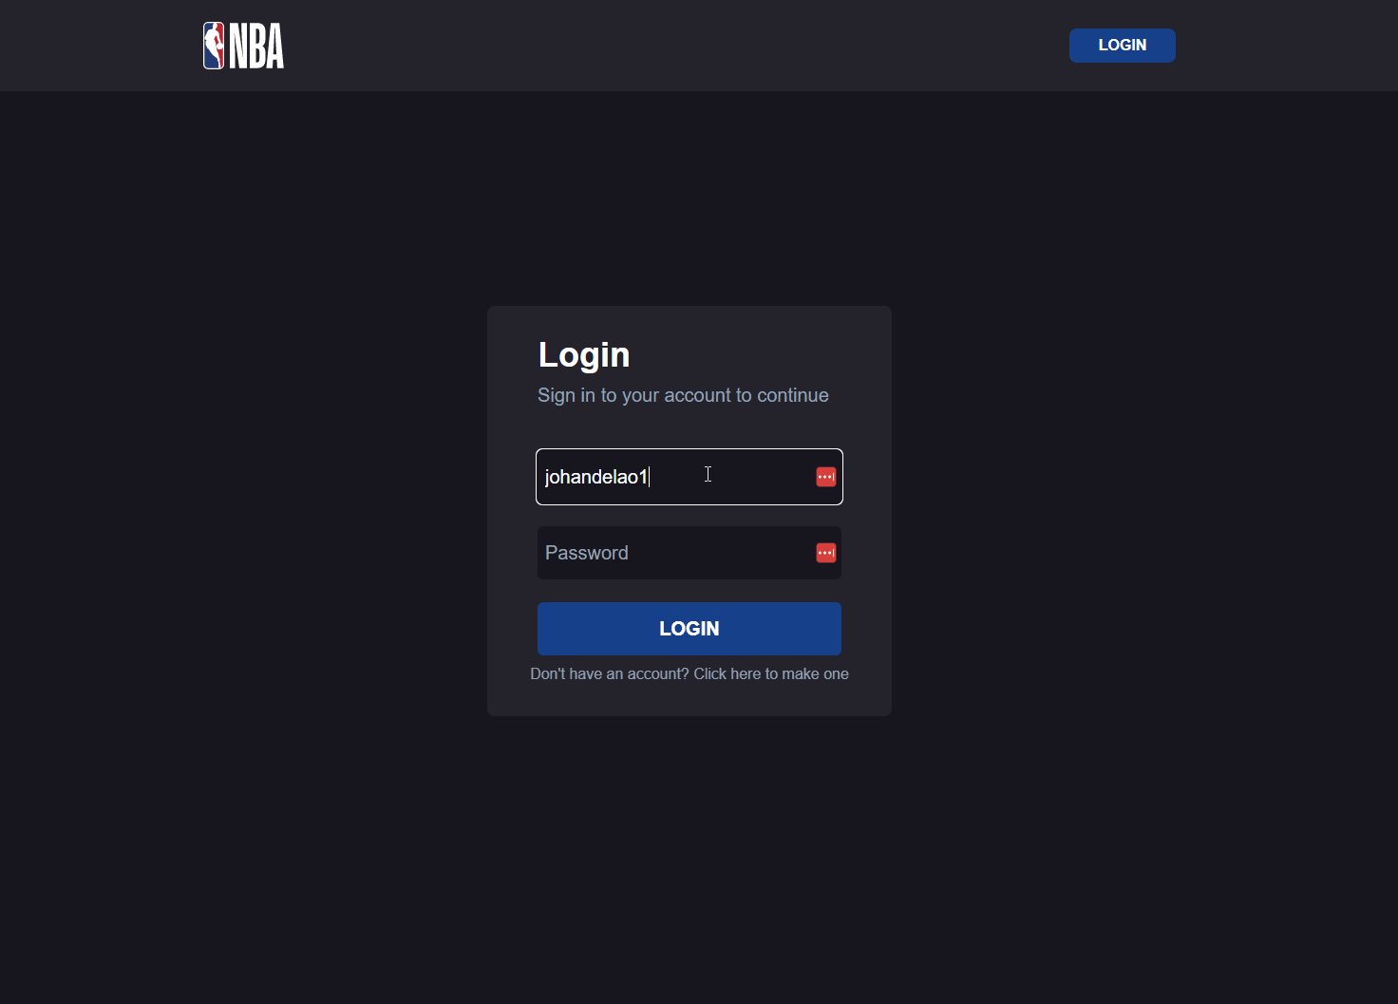Open 'Click here to make one' signup link
Screen dimensions: 1398x1004
[771, 673]
